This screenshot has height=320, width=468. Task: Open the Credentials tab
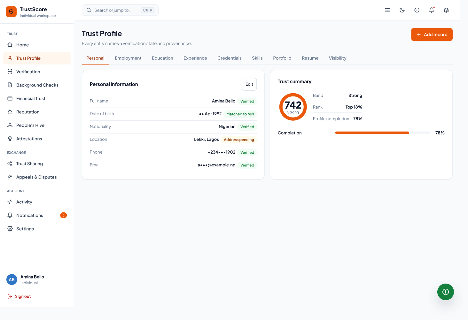(230, 58)
